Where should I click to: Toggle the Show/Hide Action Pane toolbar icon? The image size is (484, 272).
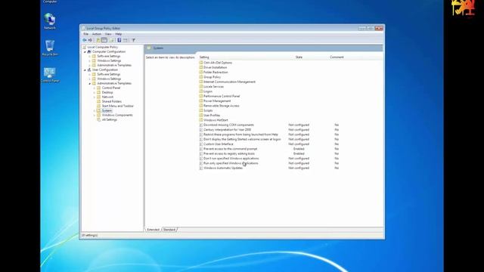[x=126, y=40]
